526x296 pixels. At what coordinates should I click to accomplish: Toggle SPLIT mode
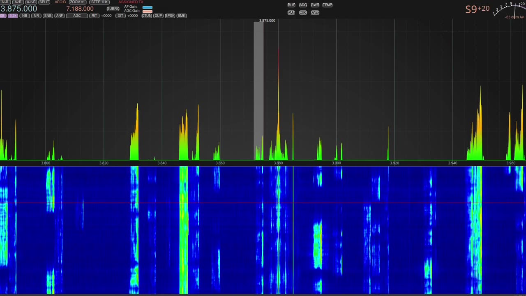coord(44,2)
